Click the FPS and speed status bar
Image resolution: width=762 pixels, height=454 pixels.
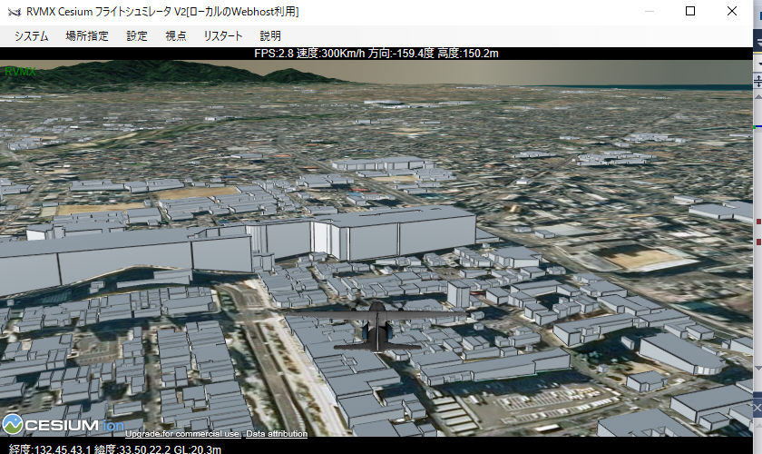[376, 54]
